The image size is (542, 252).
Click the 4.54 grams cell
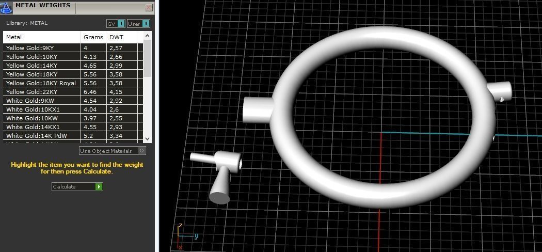93,101
